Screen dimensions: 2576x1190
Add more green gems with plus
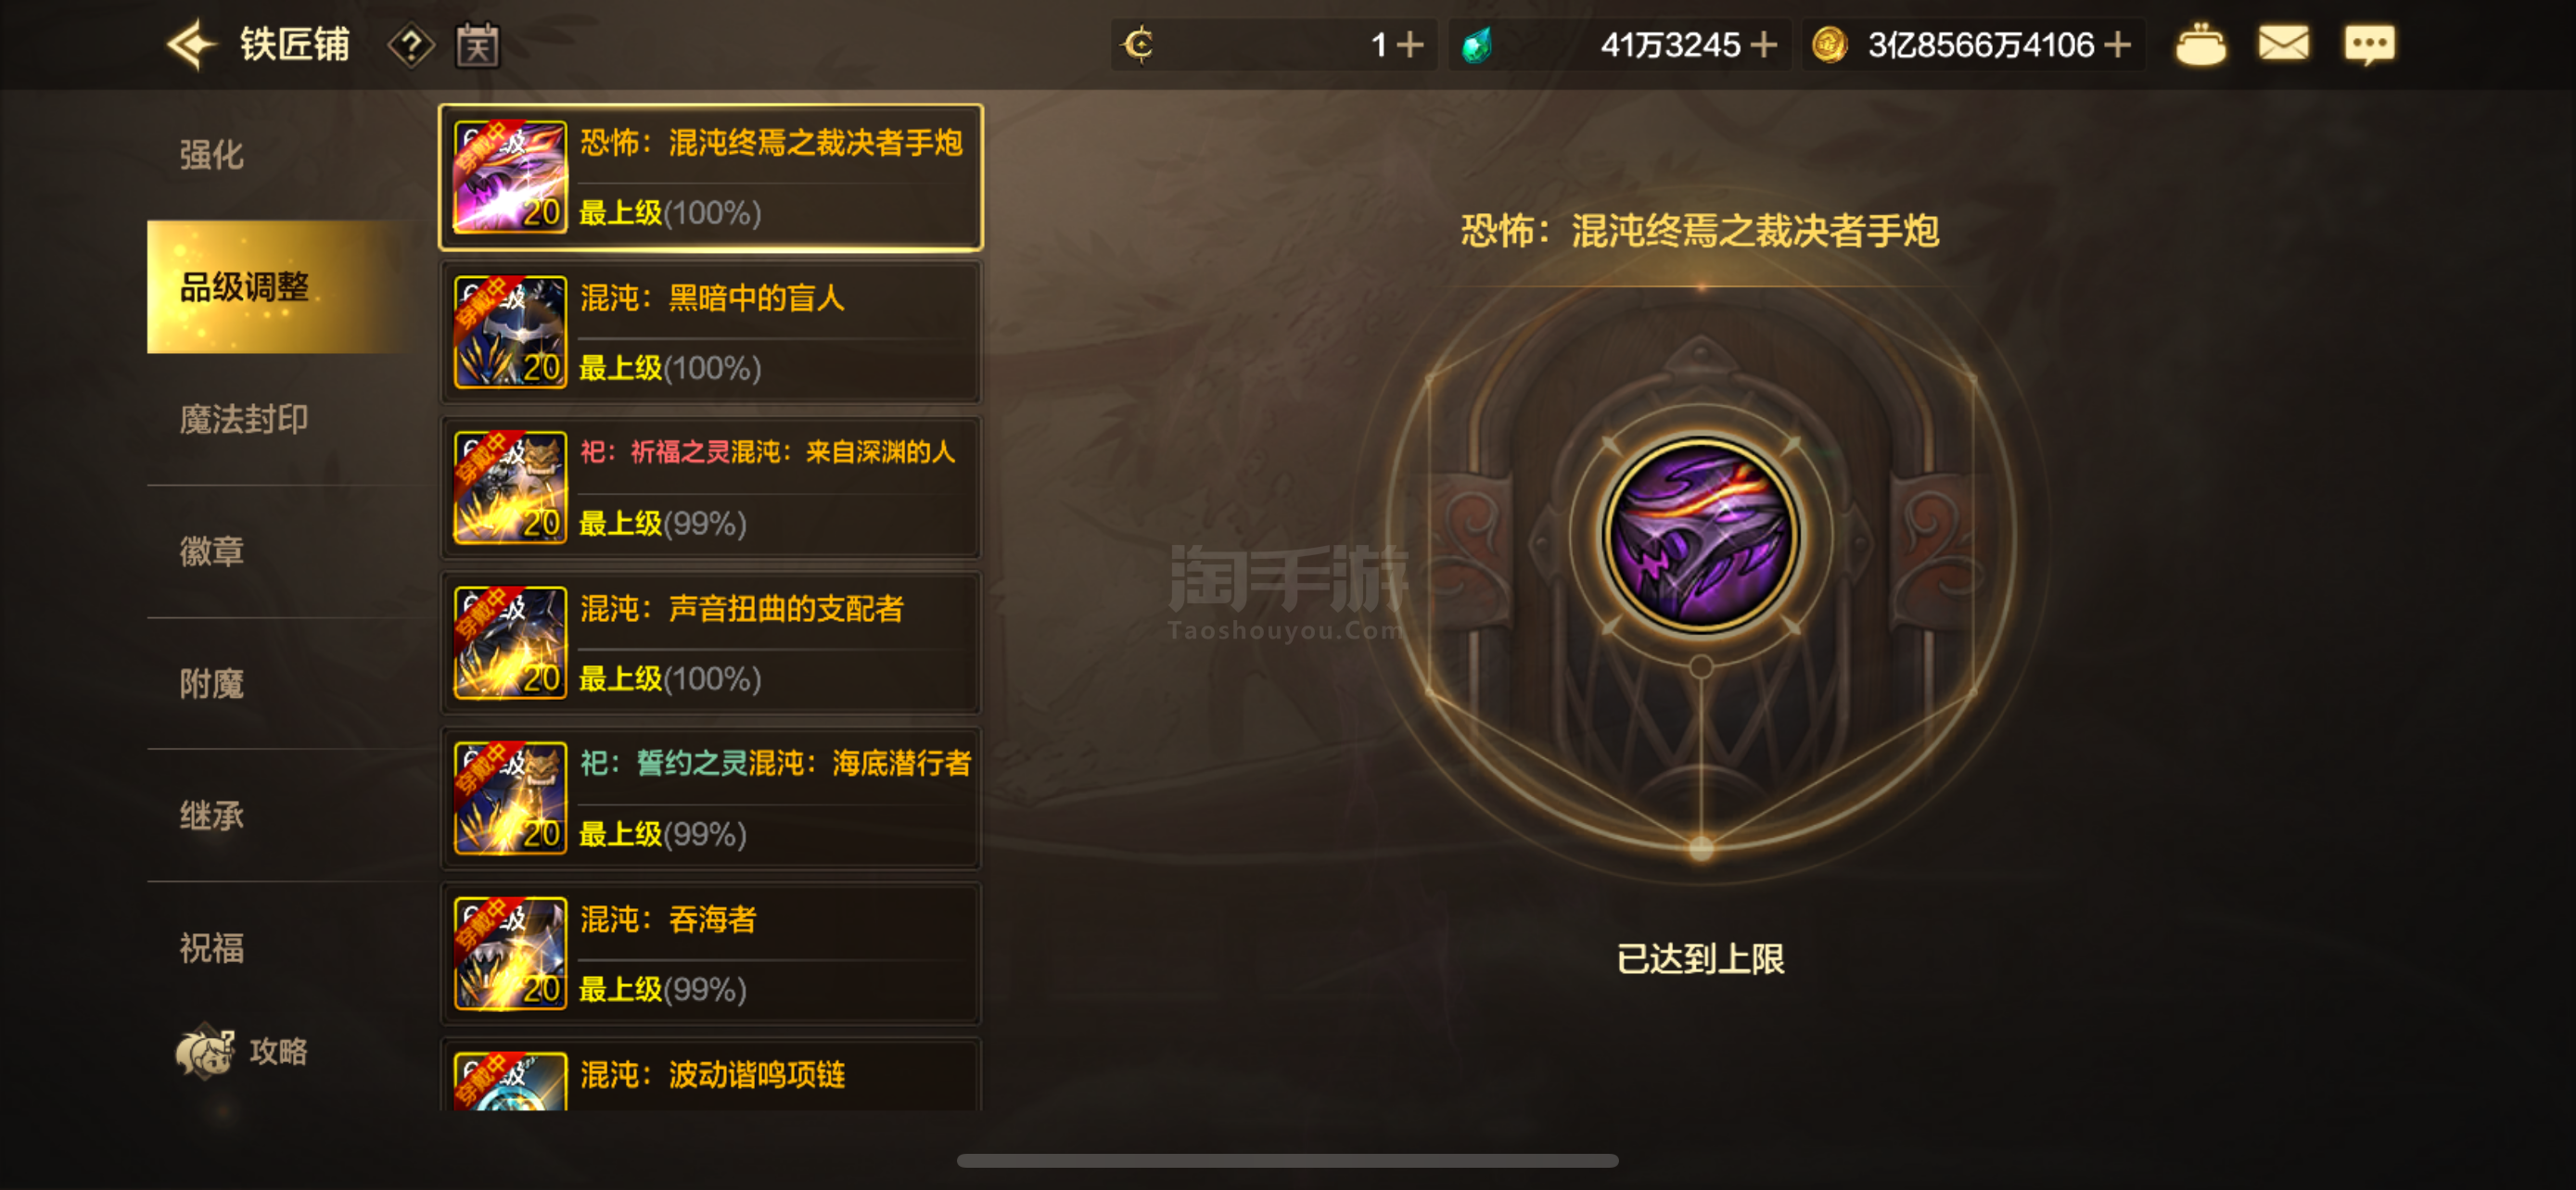tap(1764, 45)
